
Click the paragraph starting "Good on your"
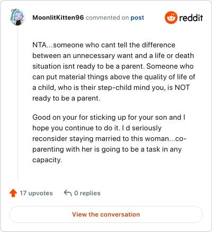109,138
